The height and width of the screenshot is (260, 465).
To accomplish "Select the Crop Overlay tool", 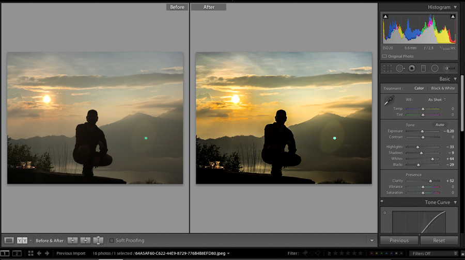I will [388, 68].
